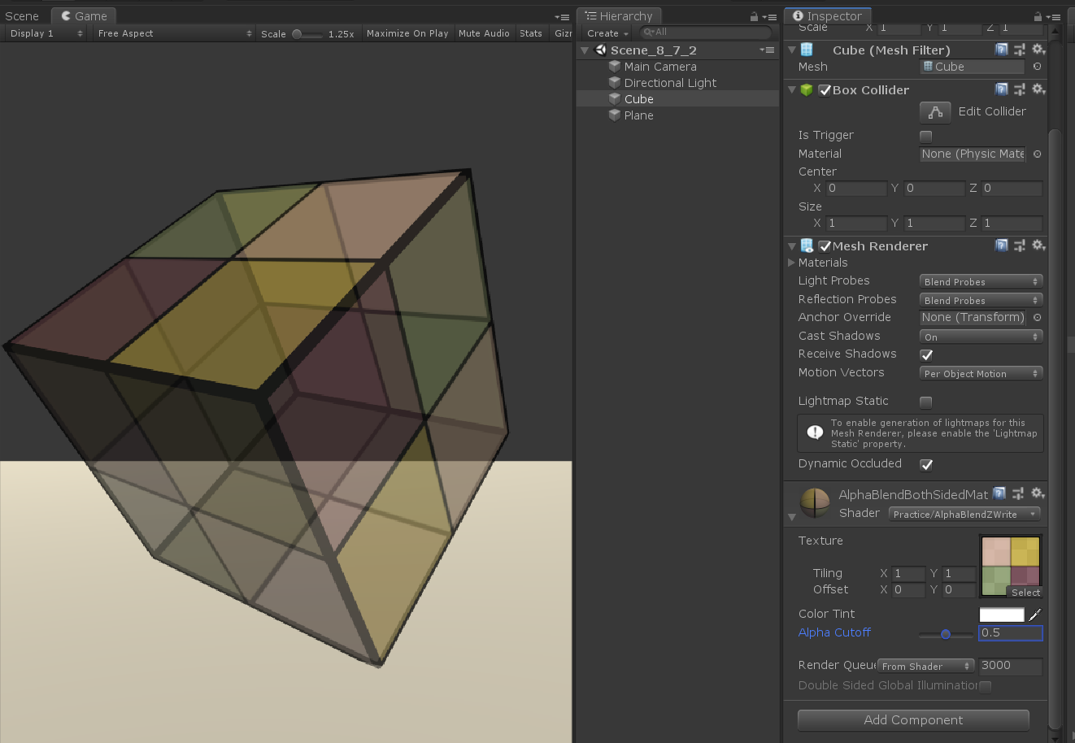This screenshot has height=743, width=1075.
Task: Open object picker for collider Material field
Action: (1037, 154)
